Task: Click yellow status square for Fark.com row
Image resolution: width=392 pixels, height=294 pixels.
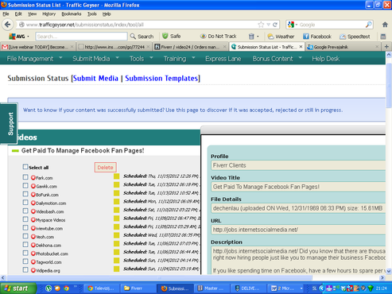Action: [x=116, y=176]
